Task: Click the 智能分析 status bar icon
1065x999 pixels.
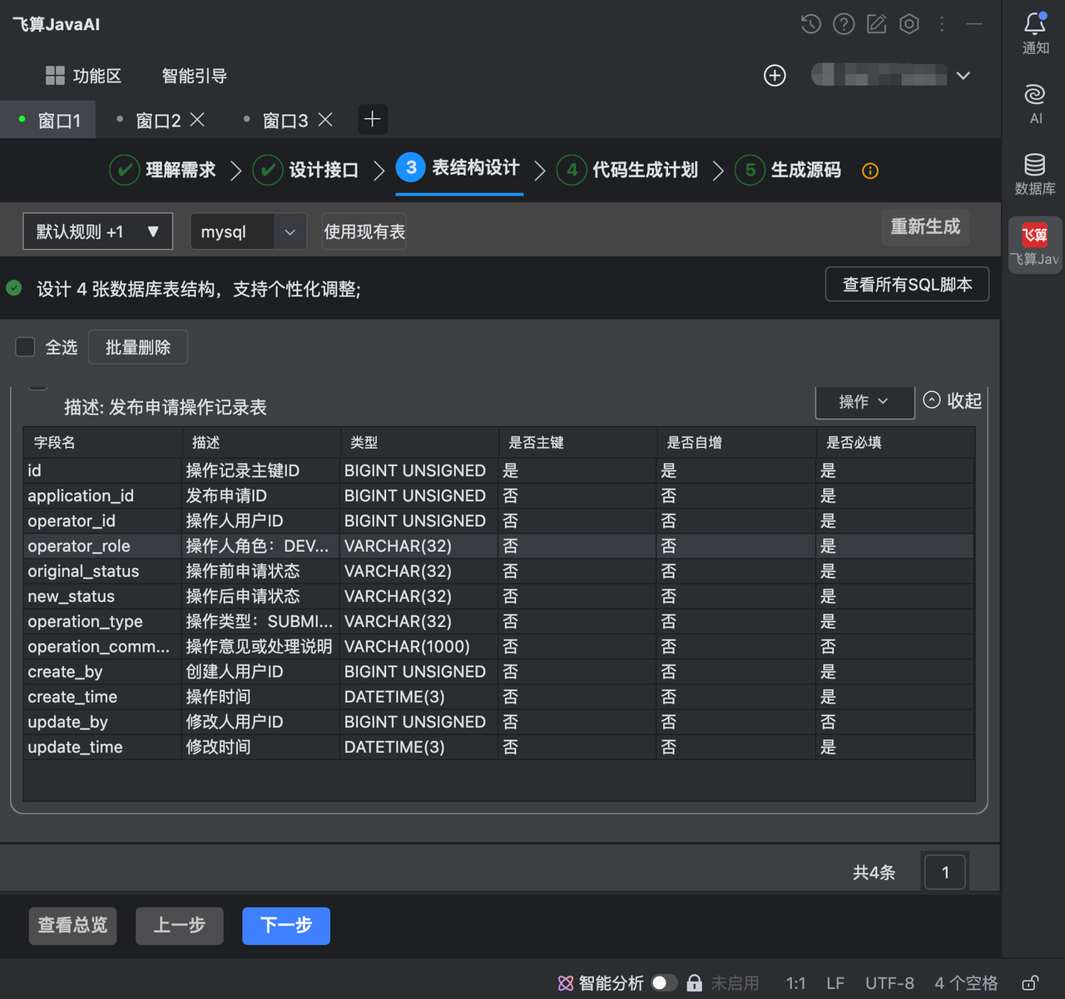Action: point(566,983)
